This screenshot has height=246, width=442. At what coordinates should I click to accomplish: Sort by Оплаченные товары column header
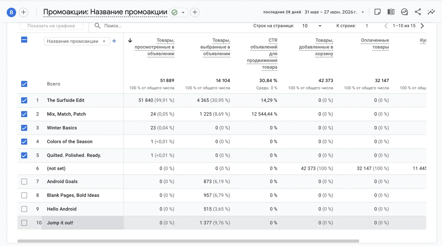pyautogui.click(x=375, y=44)
